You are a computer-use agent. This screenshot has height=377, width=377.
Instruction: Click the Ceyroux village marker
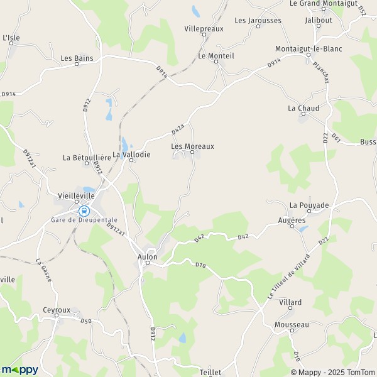[x=57, y=315]
